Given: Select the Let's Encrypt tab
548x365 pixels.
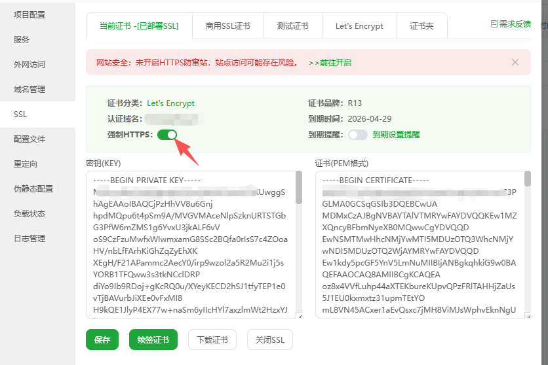Looking at the screenshot, I should point(359,26).
